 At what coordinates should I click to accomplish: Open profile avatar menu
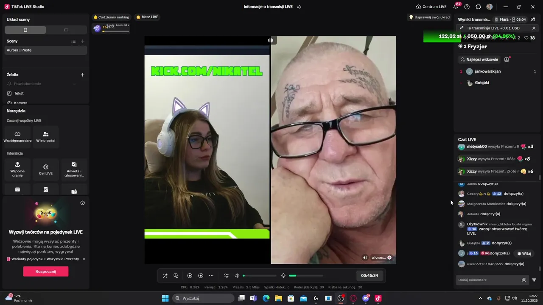490,7
